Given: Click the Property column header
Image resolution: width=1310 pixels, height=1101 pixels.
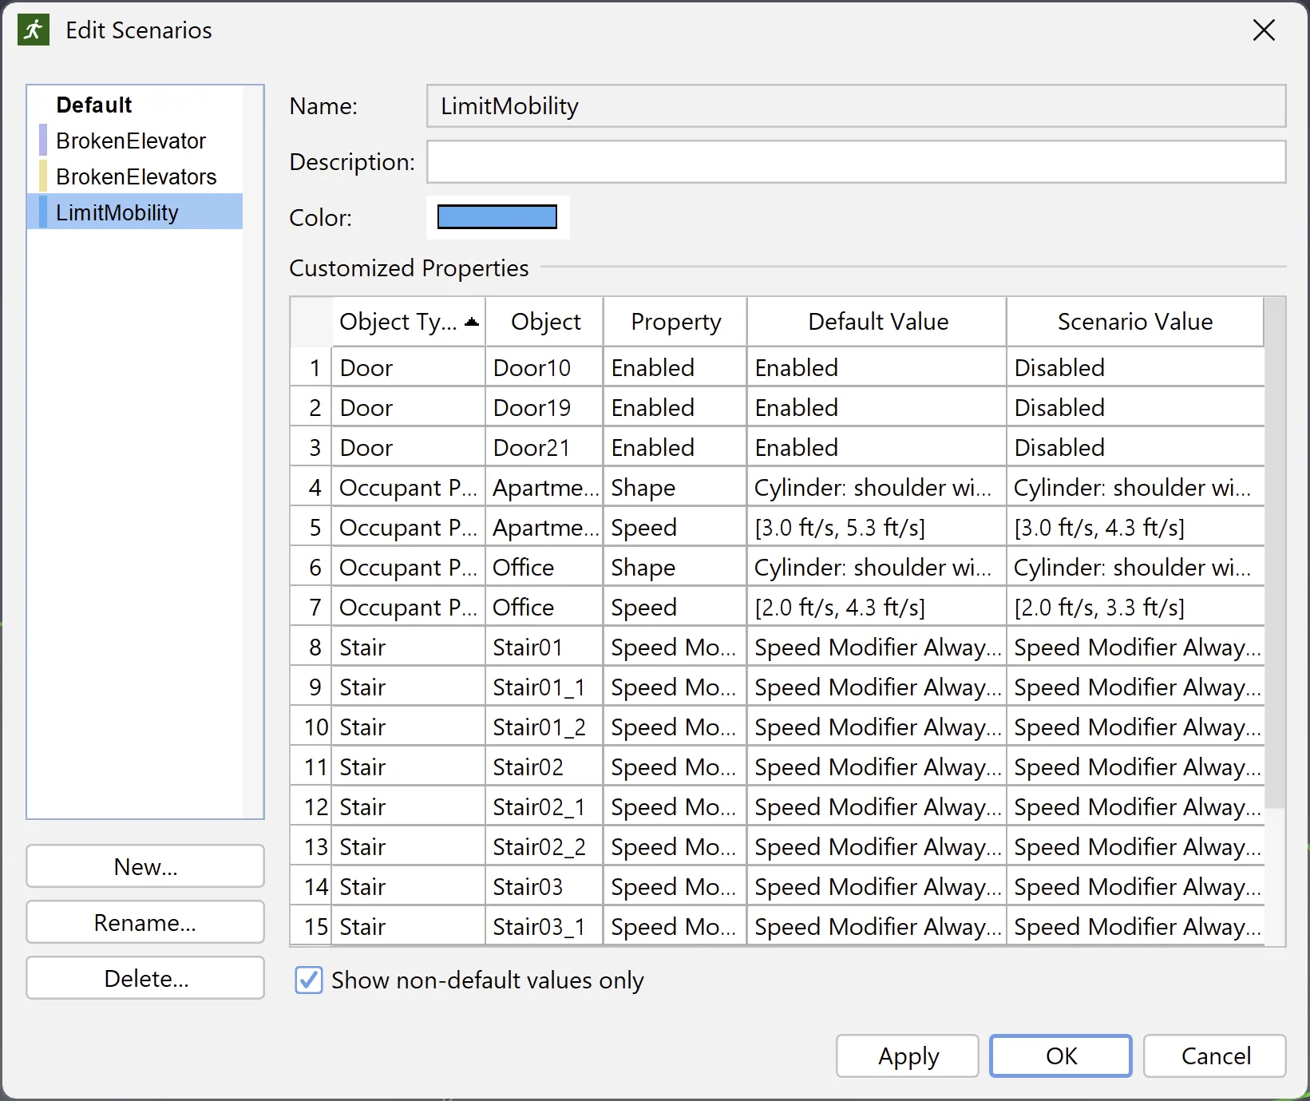Looking at the screenshot, I should pyautogui.click(x=675, y=322).
